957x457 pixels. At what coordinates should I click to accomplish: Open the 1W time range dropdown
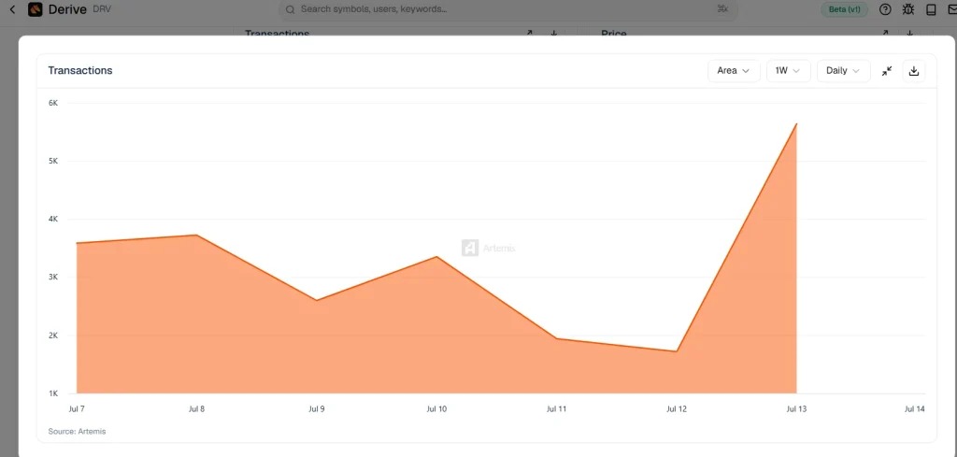point(788,71)
